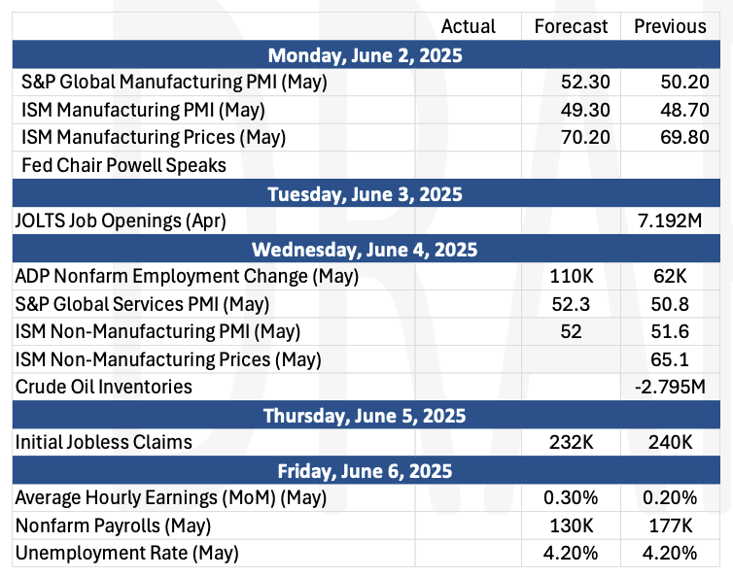Click previous value -2.795M

pos(670,387)
